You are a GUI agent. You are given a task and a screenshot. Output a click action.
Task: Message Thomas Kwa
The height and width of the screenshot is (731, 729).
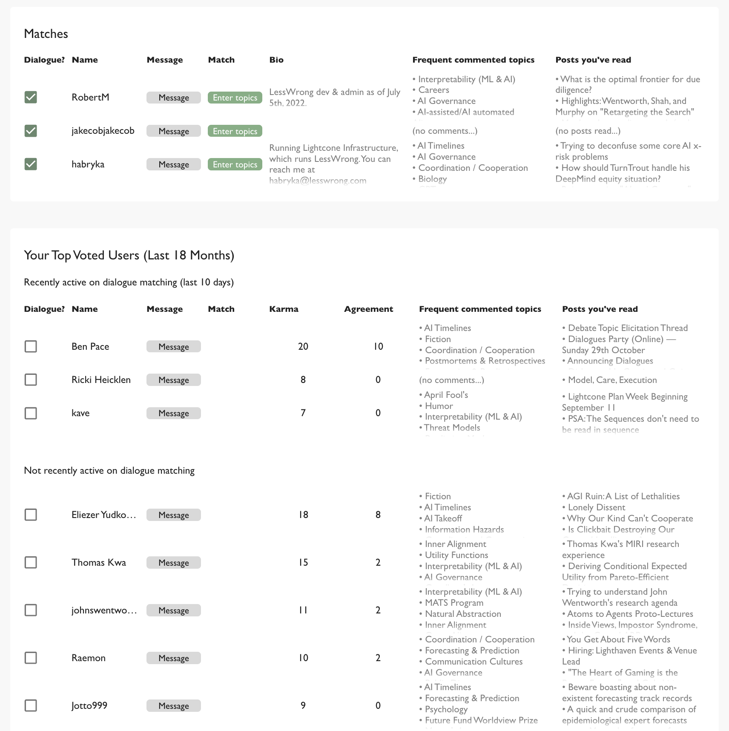click(x=173, y=562)
